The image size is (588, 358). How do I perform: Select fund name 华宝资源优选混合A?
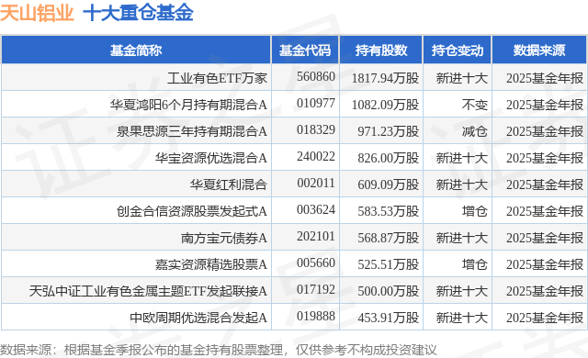tap(211, 158)
